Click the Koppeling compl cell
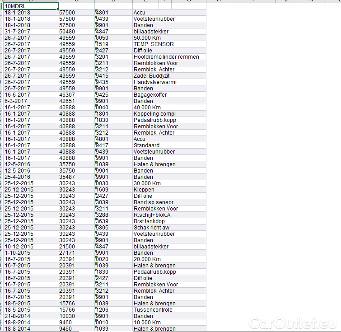This screenshot has height=332, width=341. click(154, 114)
